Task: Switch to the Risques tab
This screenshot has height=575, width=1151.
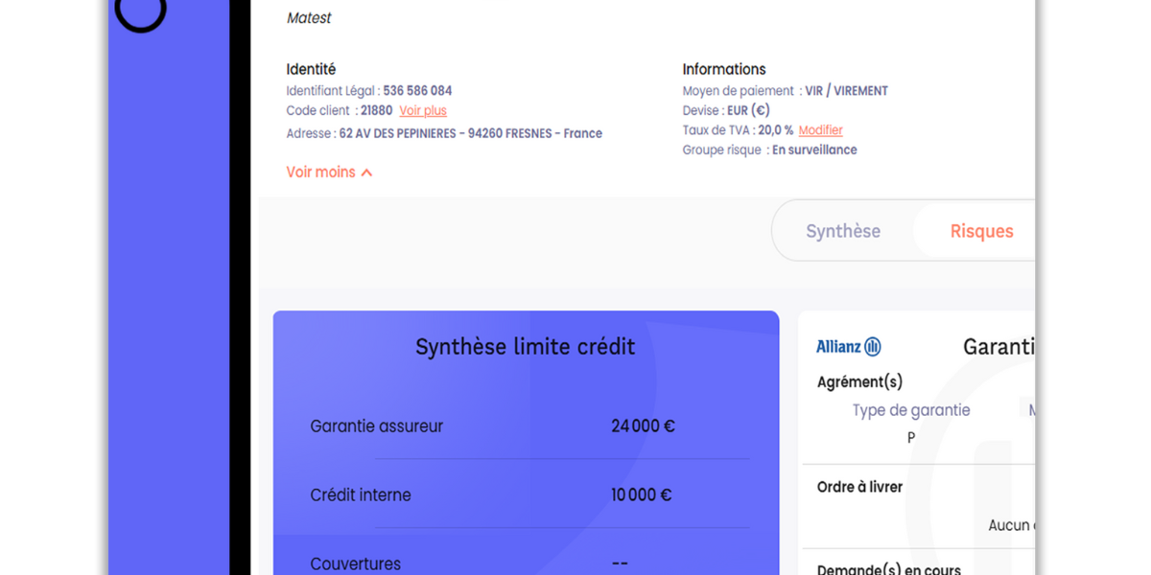Action: pos(981,231)
